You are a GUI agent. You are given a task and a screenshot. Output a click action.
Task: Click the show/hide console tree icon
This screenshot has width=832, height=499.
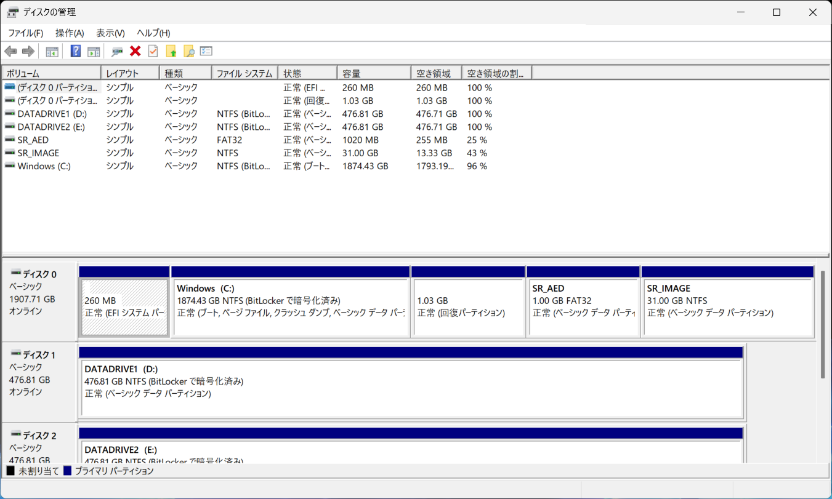pyautogui.click(x=52, y=51)
